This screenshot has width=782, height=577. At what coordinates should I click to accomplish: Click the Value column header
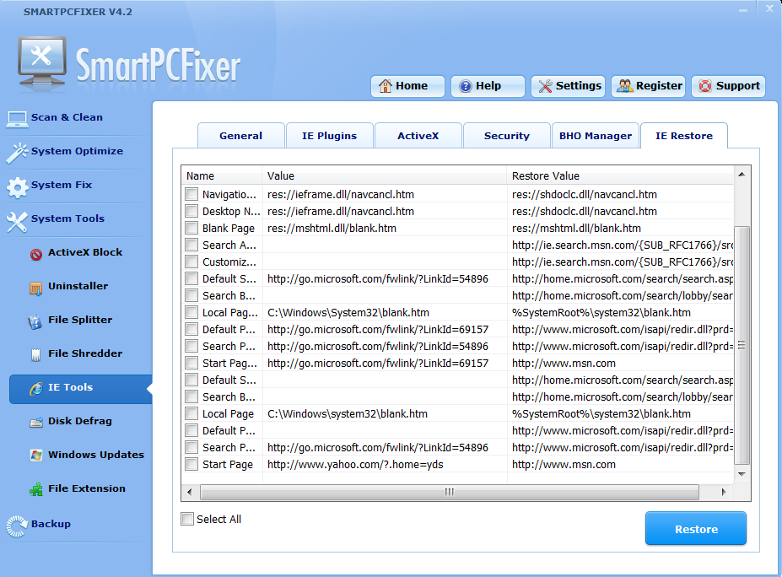(385, 176)
